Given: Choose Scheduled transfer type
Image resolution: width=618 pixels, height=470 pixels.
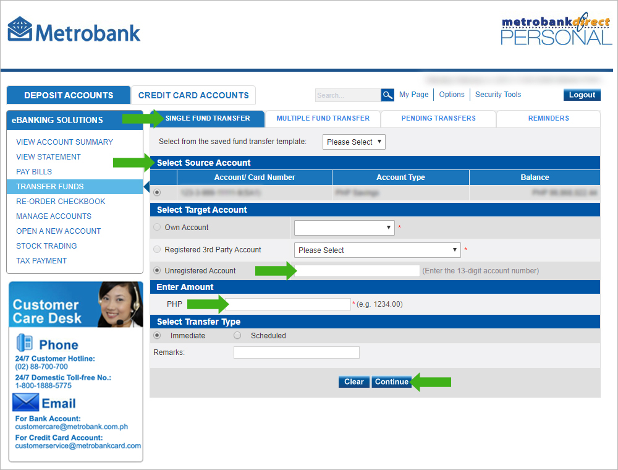Looking at the screenshot, I should pos(237,336).
